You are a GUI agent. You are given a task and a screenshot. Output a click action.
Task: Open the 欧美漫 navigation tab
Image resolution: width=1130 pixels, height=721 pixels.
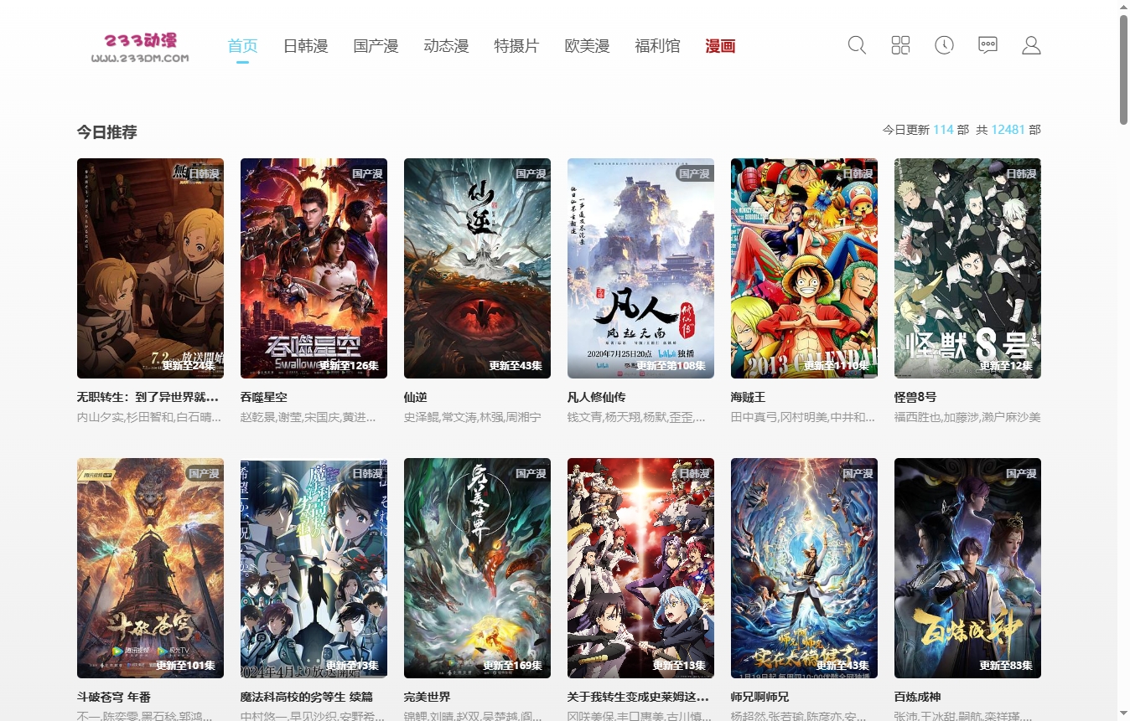(x=587, y=46)
